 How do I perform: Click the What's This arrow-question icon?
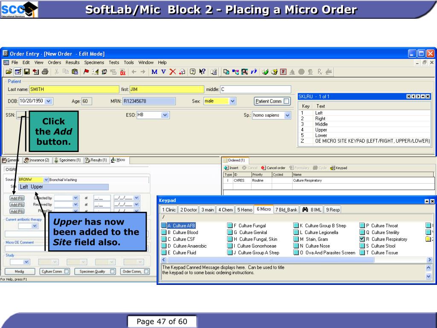coord(202,72)
